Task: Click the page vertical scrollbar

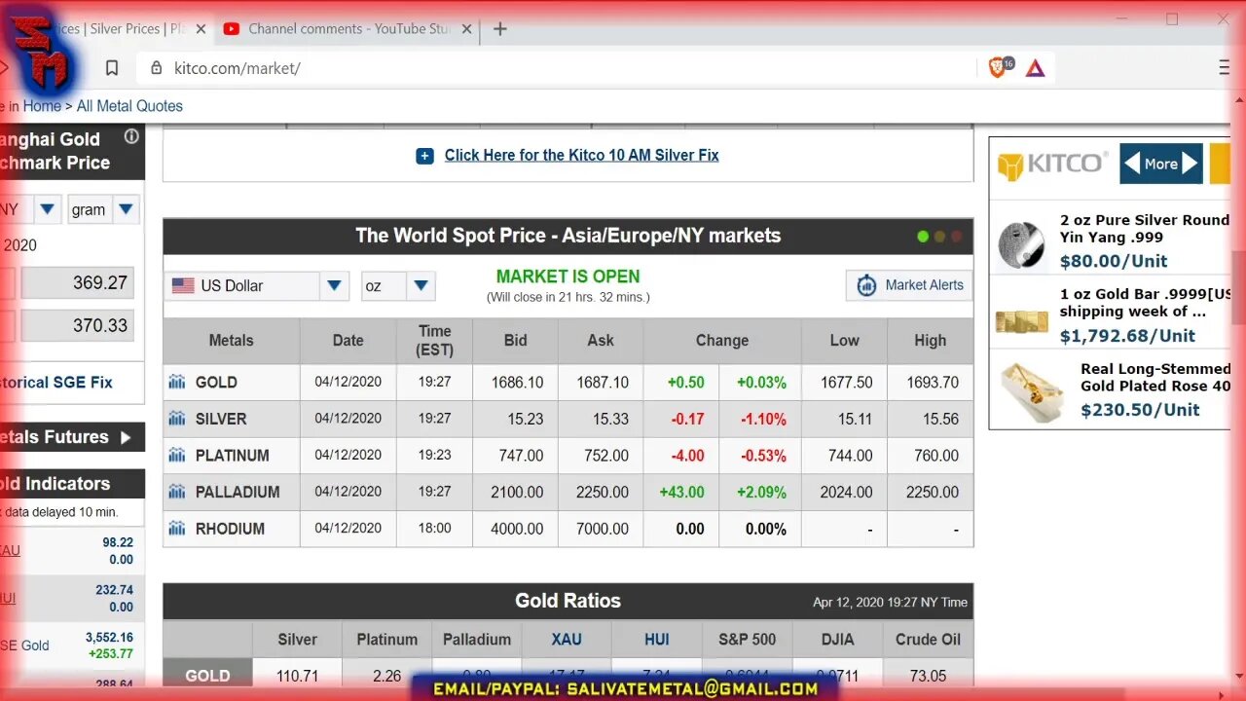Action: click(x=1238, y=288)
